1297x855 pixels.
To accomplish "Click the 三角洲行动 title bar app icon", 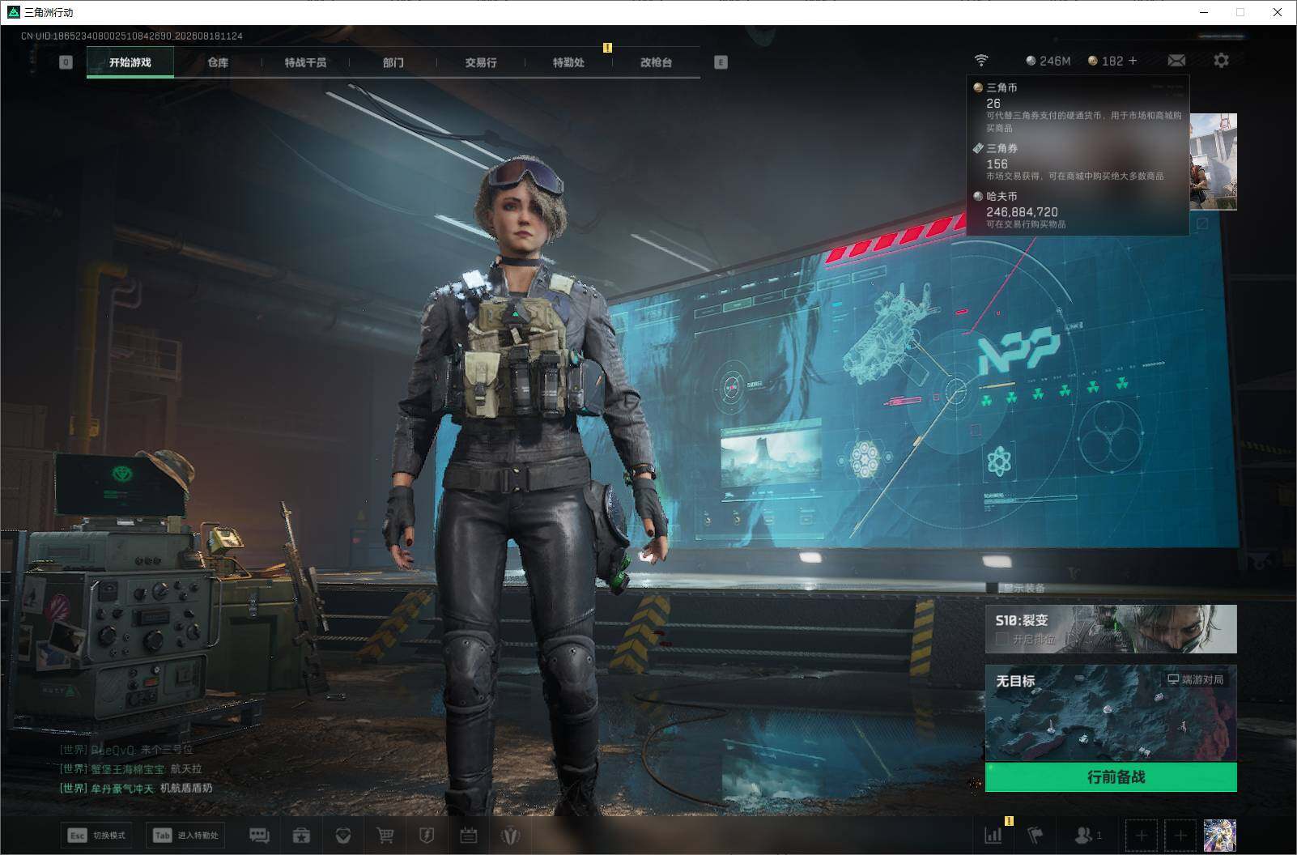I will click(x=13, y=12).
